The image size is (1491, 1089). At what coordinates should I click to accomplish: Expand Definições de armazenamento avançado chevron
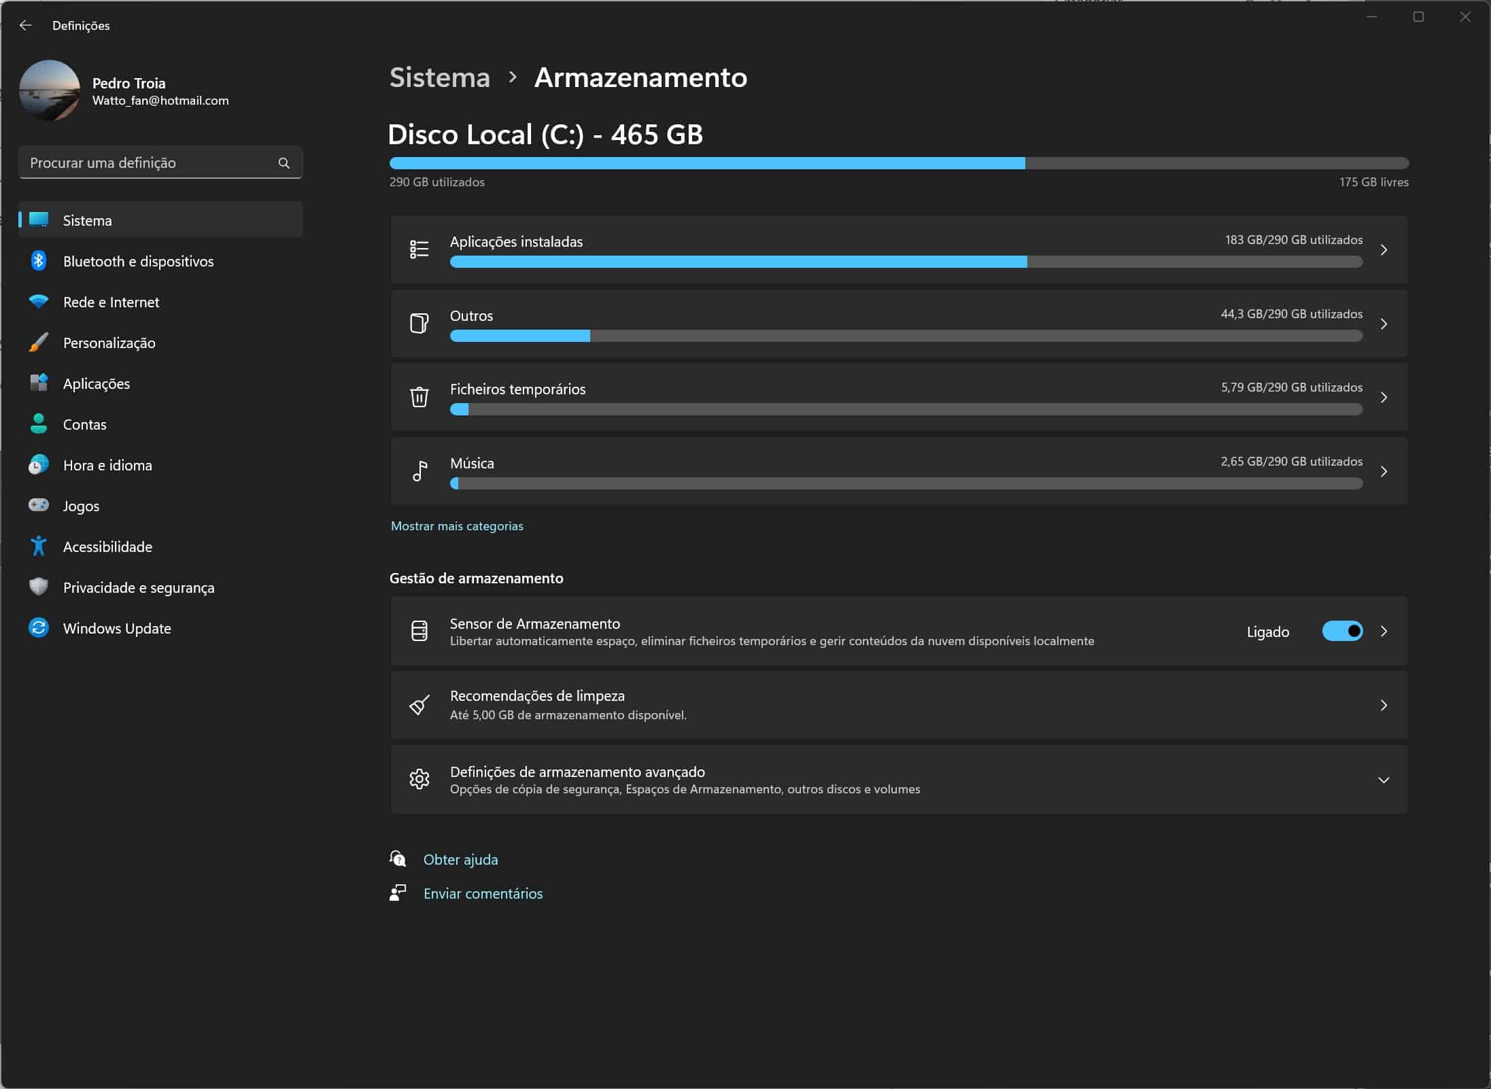1384,780
